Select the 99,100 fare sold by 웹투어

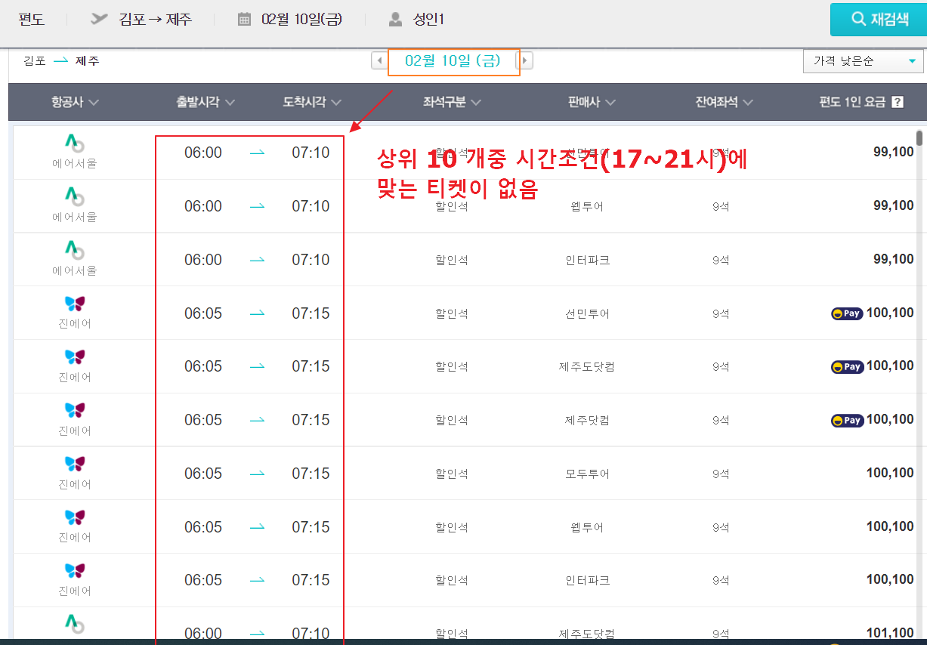894,205
